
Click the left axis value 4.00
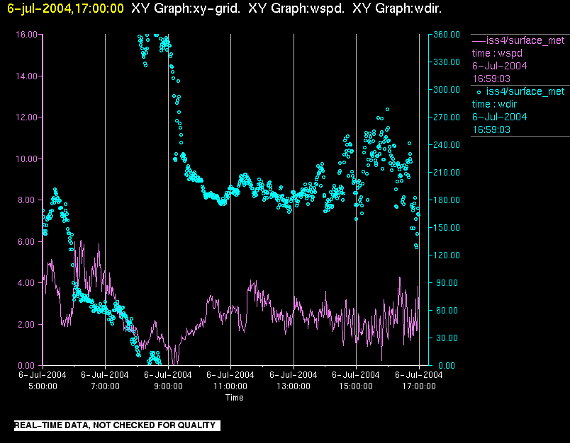[x=28, y=282]
